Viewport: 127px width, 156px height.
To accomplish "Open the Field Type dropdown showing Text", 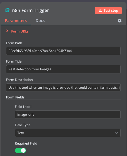I will click(68, 133).
